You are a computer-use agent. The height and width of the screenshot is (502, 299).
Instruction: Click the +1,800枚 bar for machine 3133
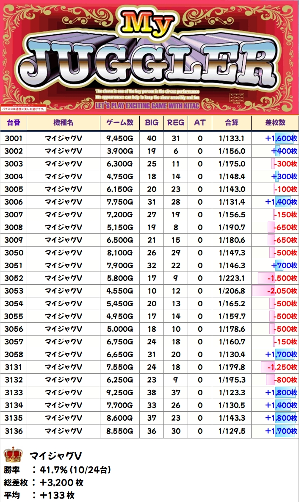click(281, 393)
